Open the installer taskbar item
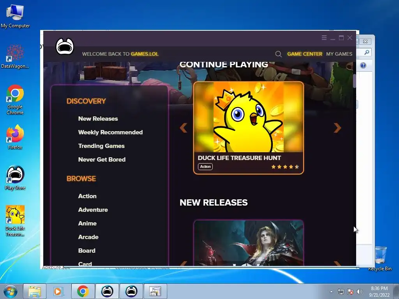 click(x=155, y=291)
